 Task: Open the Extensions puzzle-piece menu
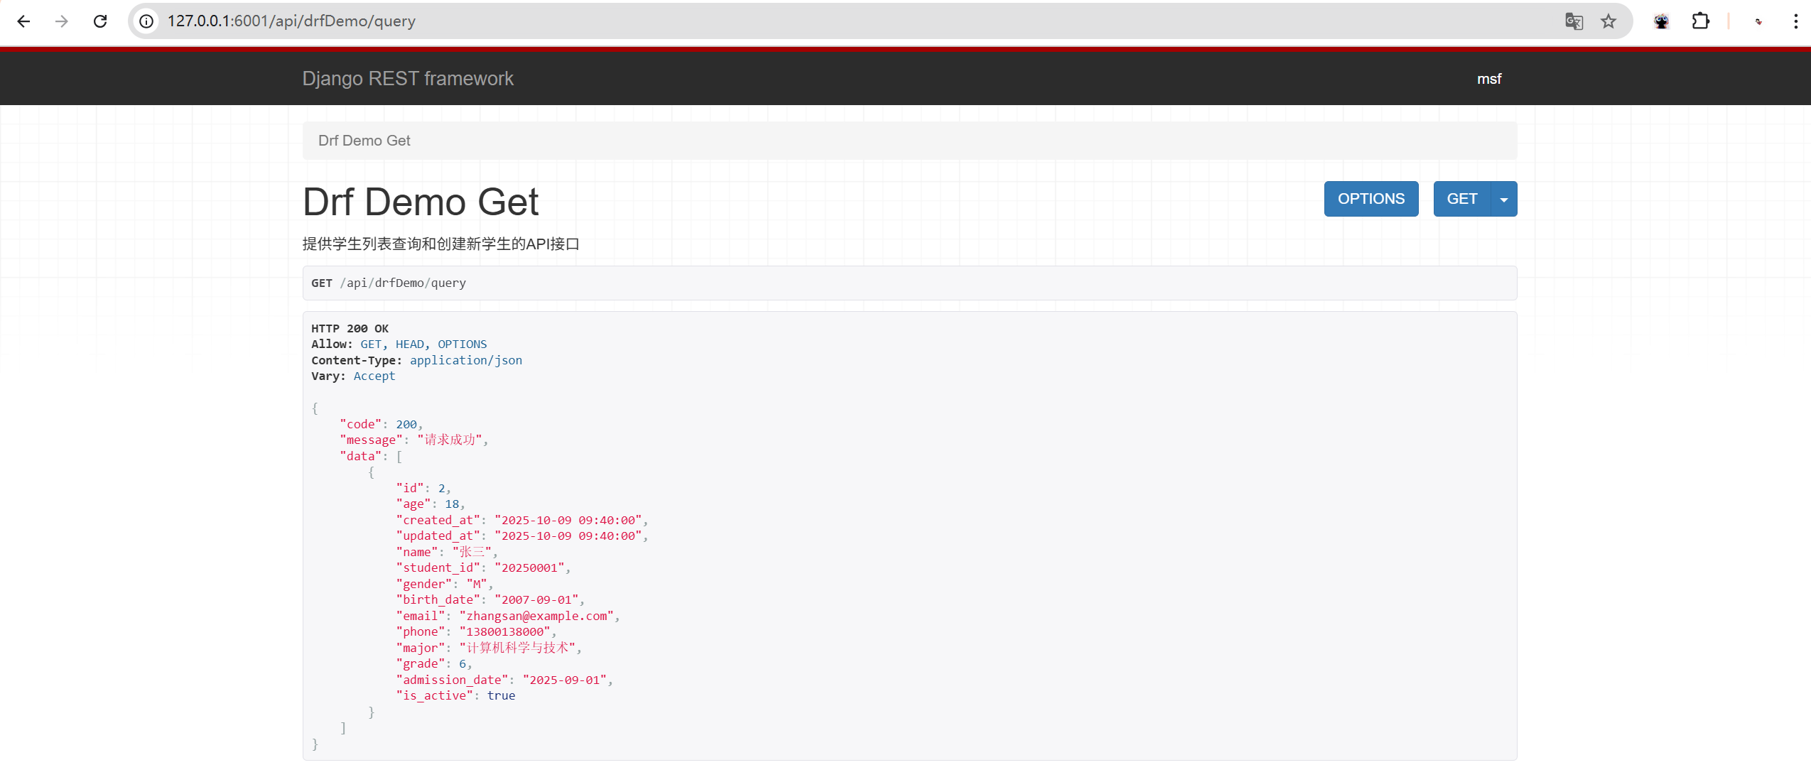(x=1700, y=21)
